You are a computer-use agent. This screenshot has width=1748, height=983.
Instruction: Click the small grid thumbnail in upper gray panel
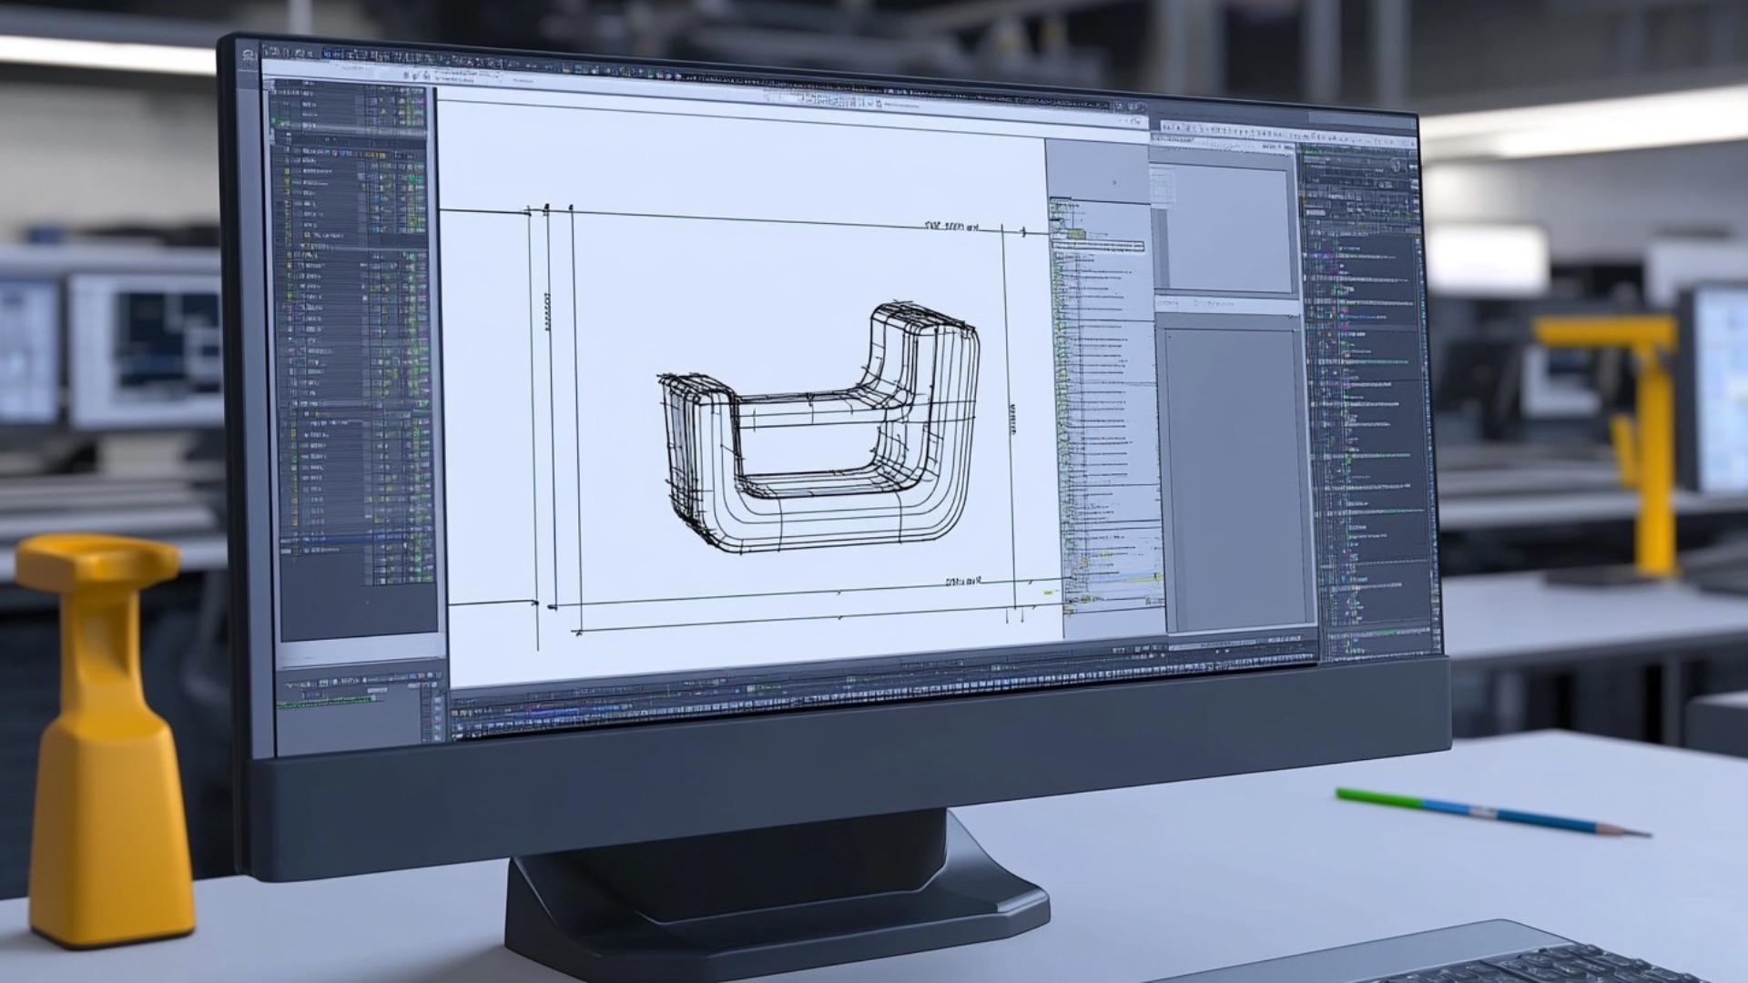(1163, 186)
